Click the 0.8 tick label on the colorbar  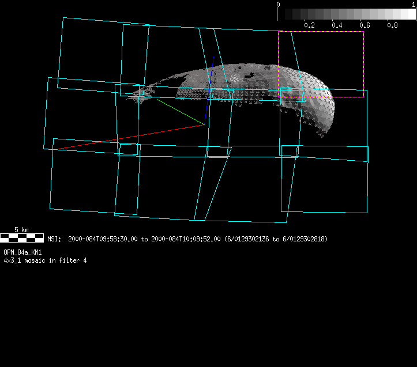[392, 25]
